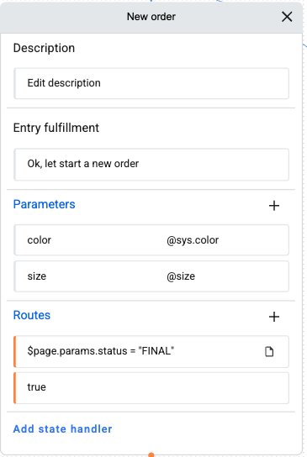Open the size parameter row

pos(151,276)
